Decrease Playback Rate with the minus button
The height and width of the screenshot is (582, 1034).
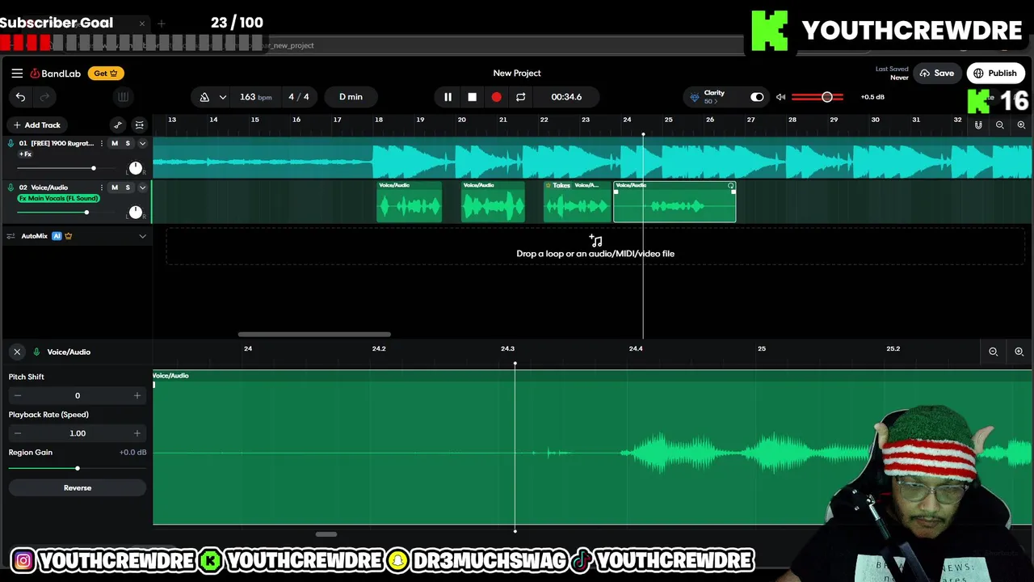[18, 433]
